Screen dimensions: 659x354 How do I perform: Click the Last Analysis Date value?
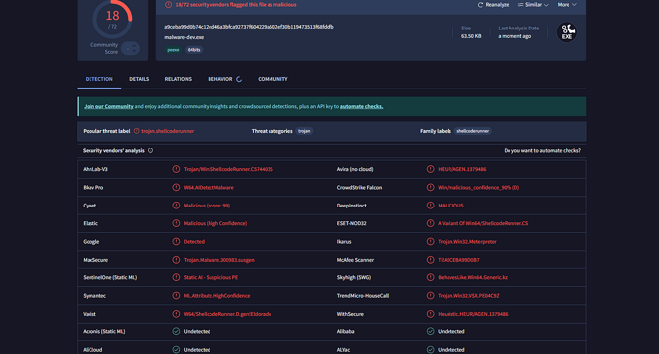(514, 36)
